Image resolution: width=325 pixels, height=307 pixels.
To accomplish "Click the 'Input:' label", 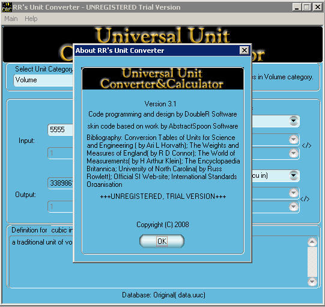I will point(27,141).
